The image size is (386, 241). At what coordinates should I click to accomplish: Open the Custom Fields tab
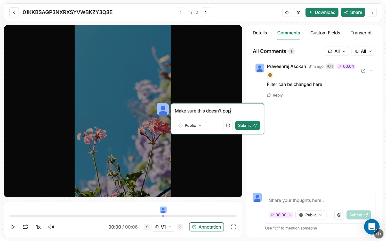(325, 33)
